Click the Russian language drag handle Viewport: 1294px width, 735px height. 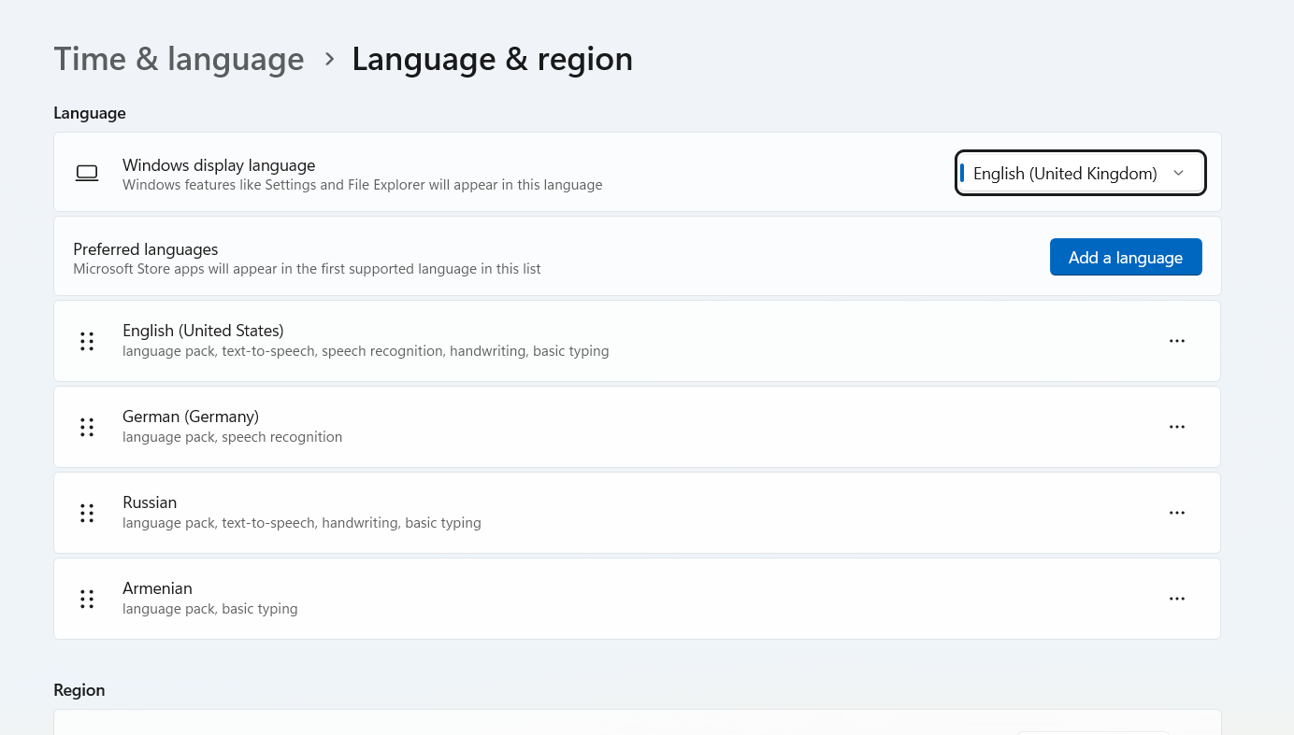pyautogui.click(x=87, y=513)
